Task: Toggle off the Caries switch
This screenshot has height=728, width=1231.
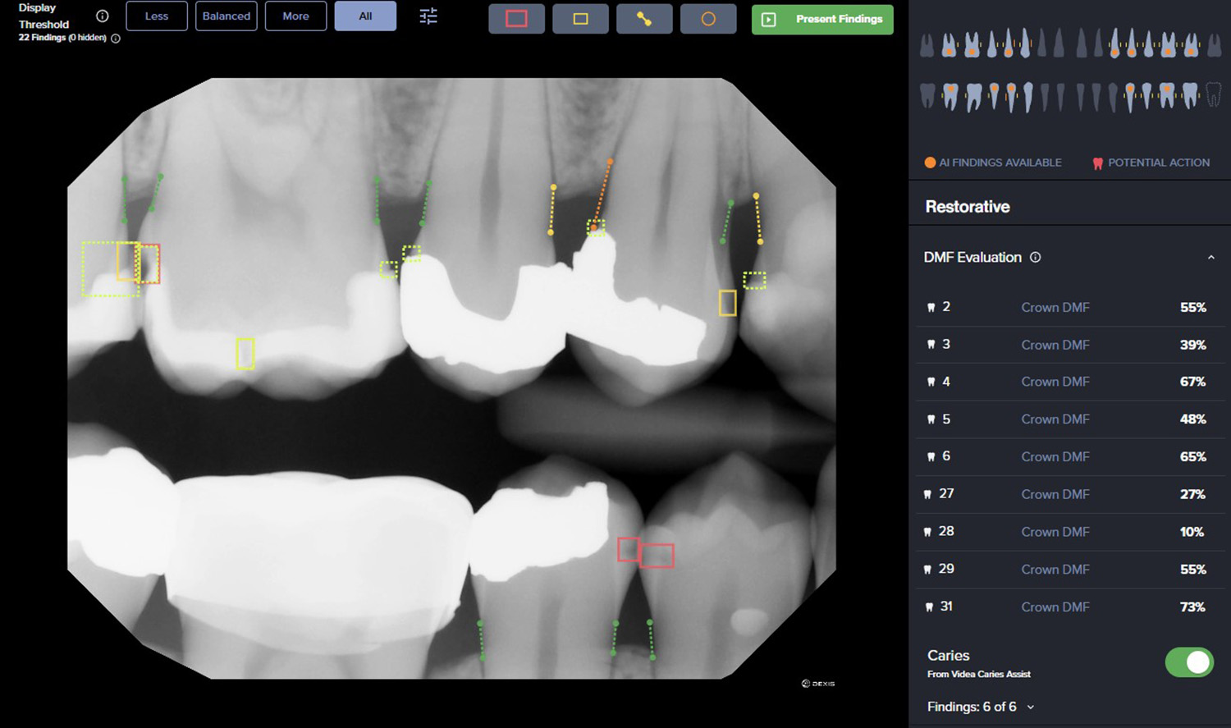Action: (x=1188, y=662)
